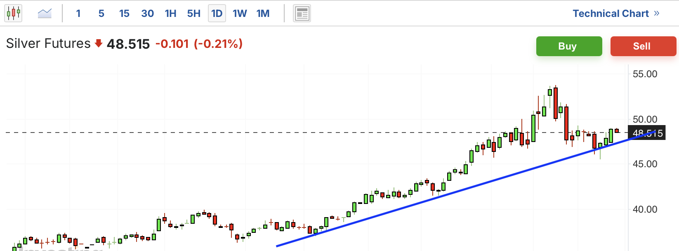Switch to the area chart icon

tap(45, 13)
